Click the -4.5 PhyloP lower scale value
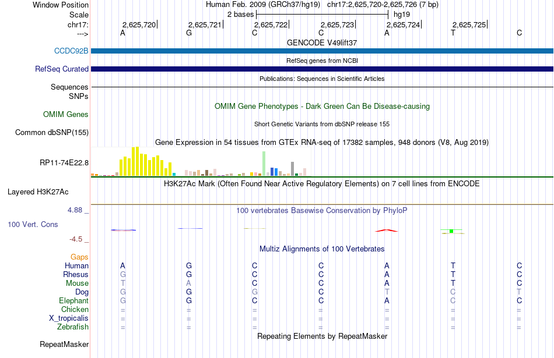Screen dimensions: 554x358 coord(76,239)
